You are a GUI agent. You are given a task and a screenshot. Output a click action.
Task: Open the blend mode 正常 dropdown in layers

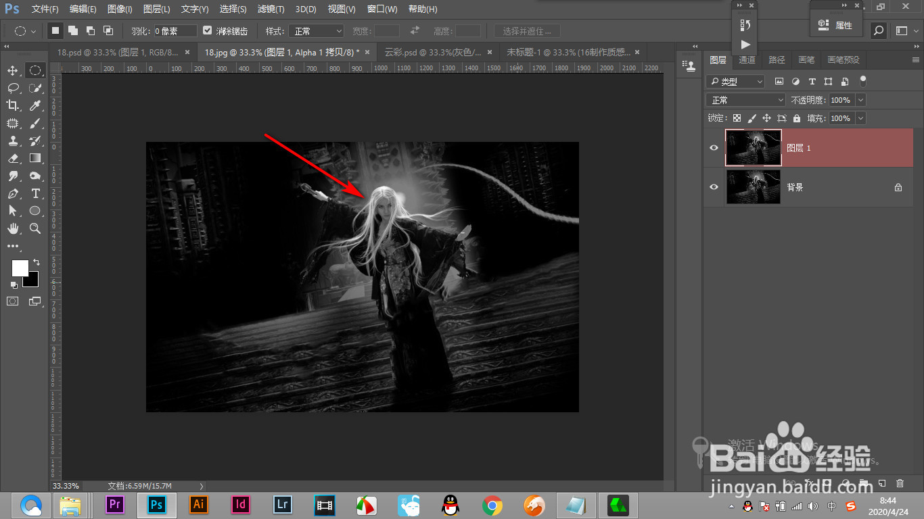click(x=745, y=100)
